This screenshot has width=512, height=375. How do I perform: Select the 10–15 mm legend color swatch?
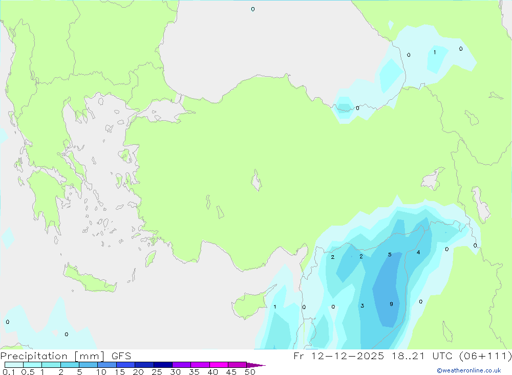click(x=107, y=365)
